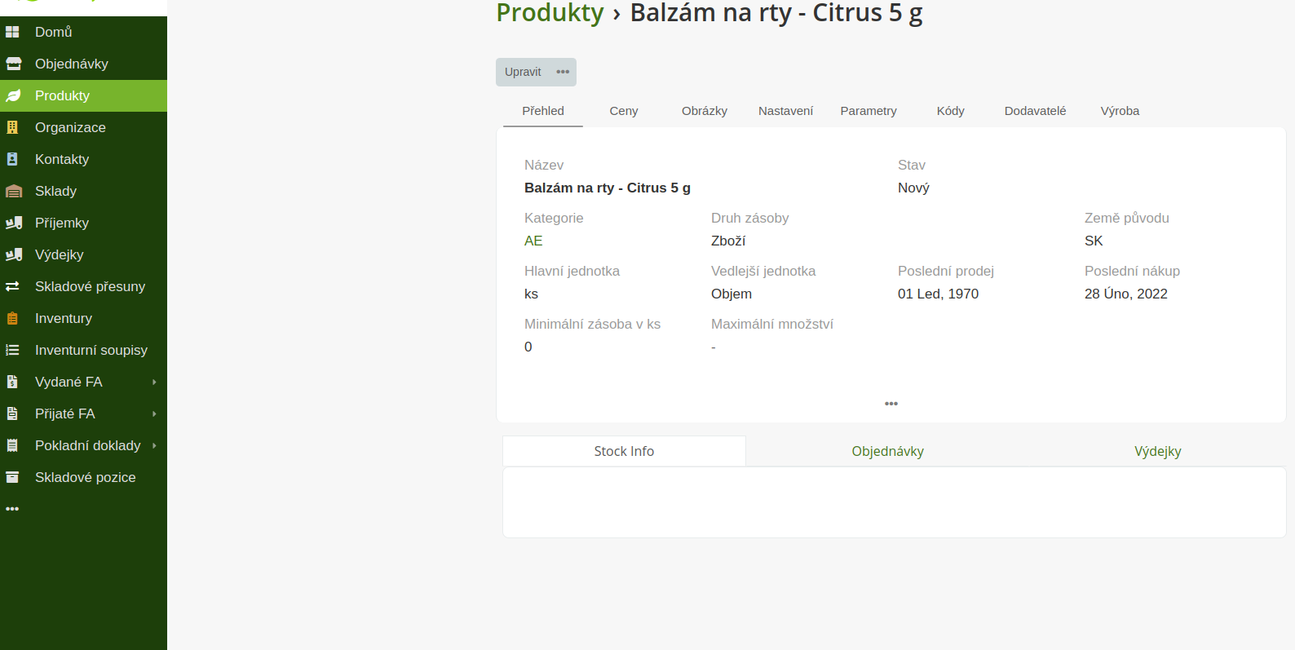
Task: Select the Kontakty contact icon
Action: pos(12,159)
